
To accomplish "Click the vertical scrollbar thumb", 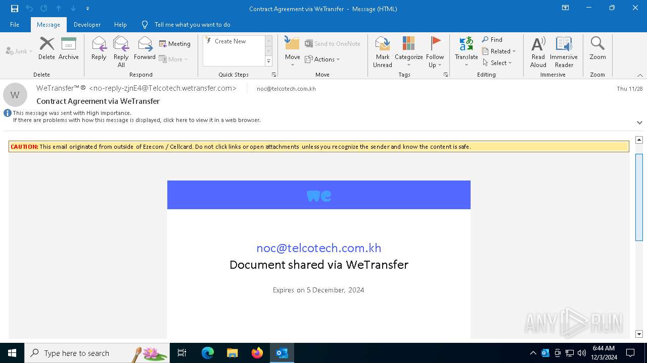I will coord(639,197).
